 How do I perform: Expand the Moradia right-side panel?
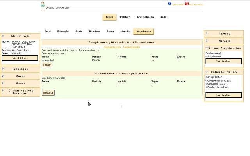coord(207,41)
